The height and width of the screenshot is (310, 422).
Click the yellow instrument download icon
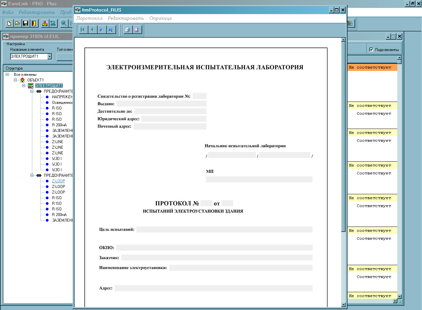[45, 23]
